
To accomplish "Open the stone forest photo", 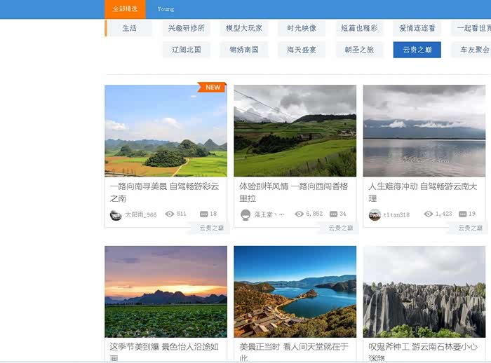I will click(424, 292).
